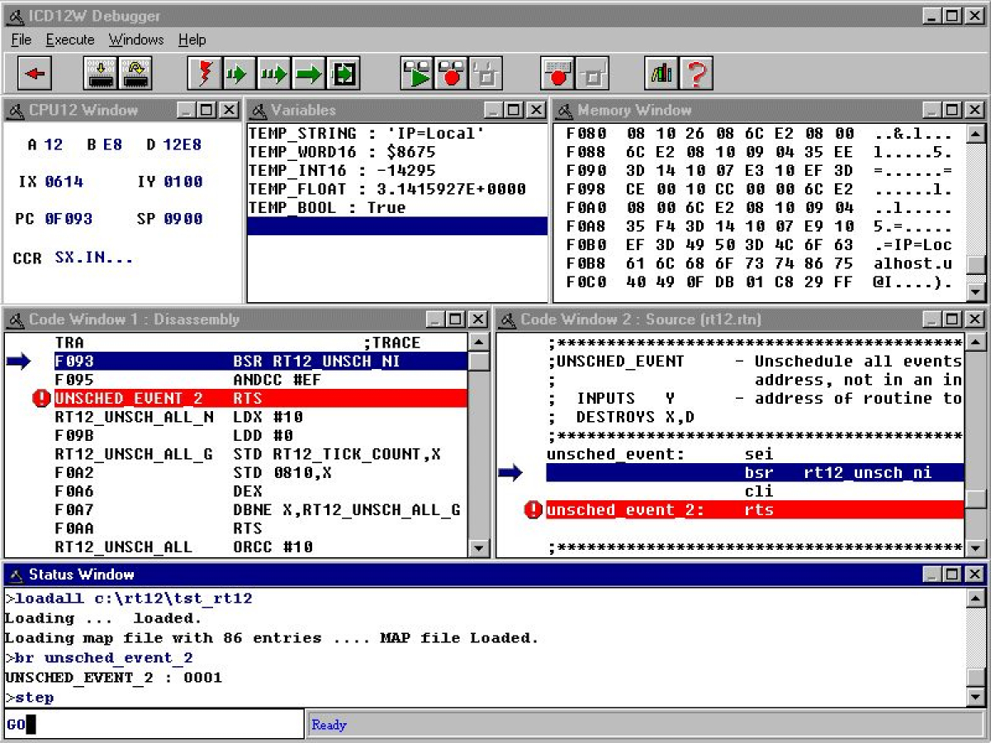Open the Execute menu
Viewport: 991px width, 743px height.
tap(70, 40)
